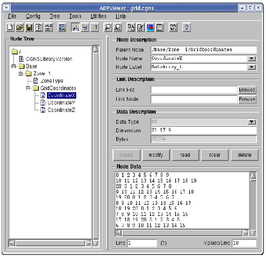Click the blue Help arrow toolbar icon

187,27
